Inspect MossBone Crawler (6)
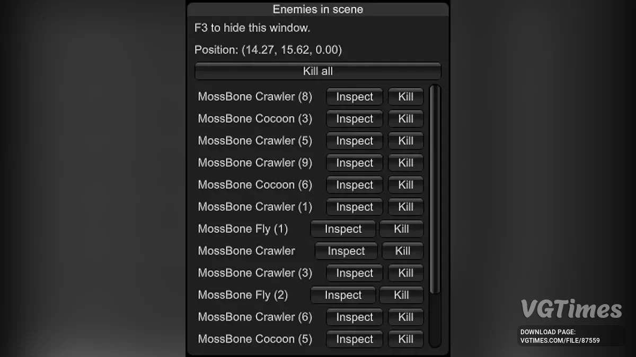 (x=354, y=317)
